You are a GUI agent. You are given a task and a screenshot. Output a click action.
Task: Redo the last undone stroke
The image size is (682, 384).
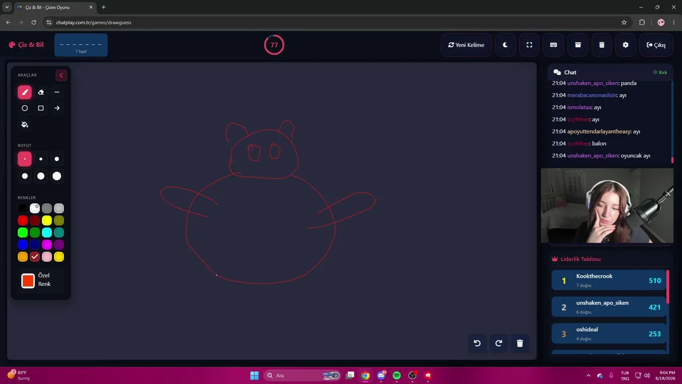pos(499,343)
